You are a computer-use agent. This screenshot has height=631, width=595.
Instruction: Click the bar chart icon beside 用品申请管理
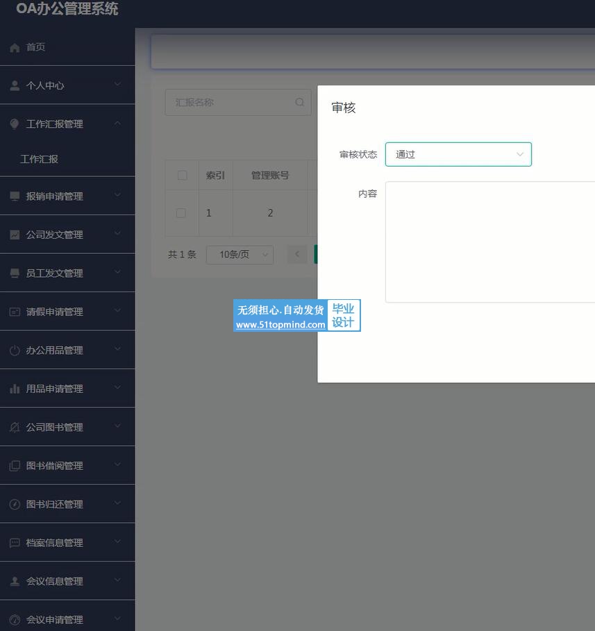pos(15,389)
